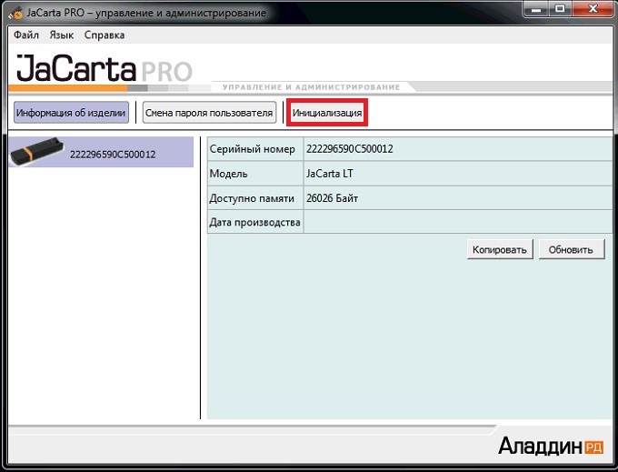Select the JaCarta USB token icon

[36, 151]
